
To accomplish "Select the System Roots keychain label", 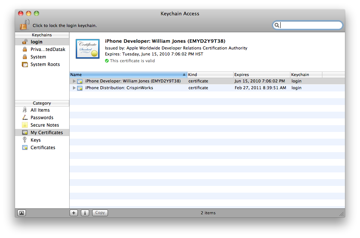I will (x=45, y=64).
